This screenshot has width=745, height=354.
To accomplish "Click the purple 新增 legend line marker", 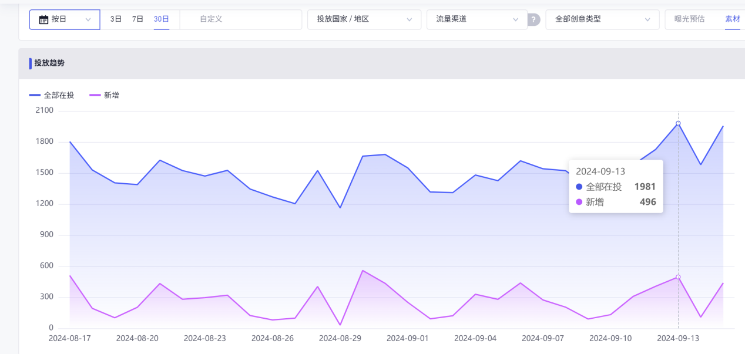I will click(x=95, y=95).
